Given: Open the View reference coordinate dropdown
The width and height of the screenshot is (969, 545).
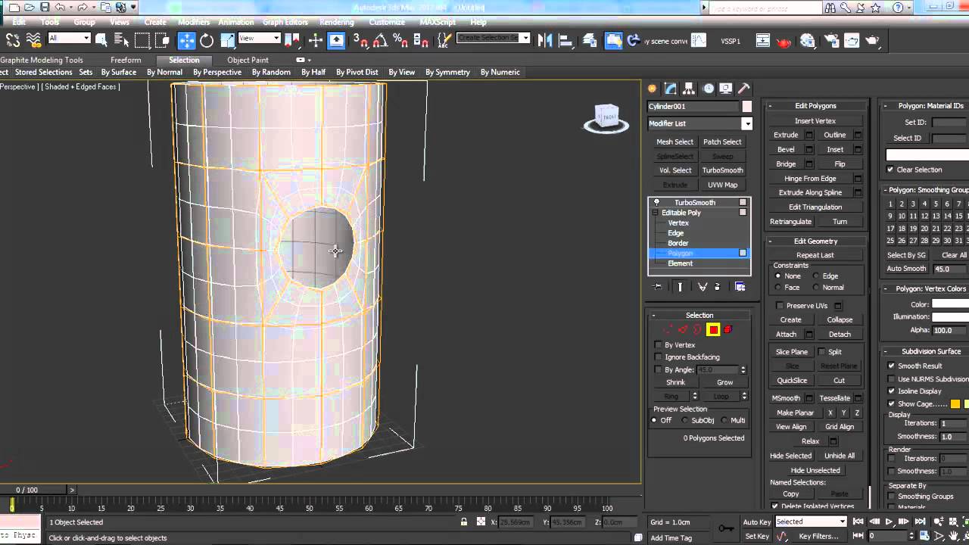Looking at the screenshot, I should (260, 39).
